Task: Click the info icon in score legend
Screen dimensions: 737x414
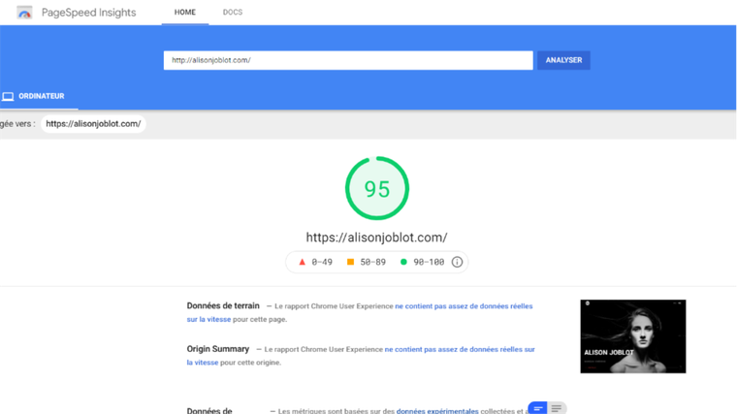Action: coord(457,262)
